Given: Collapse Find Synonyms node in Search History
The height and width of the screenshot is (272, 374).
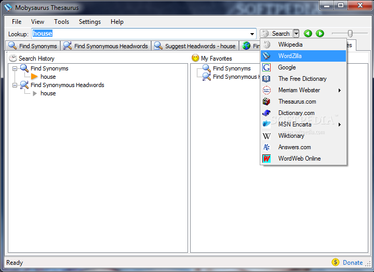Looking at the screenshot, I should [x=15, y=68].
